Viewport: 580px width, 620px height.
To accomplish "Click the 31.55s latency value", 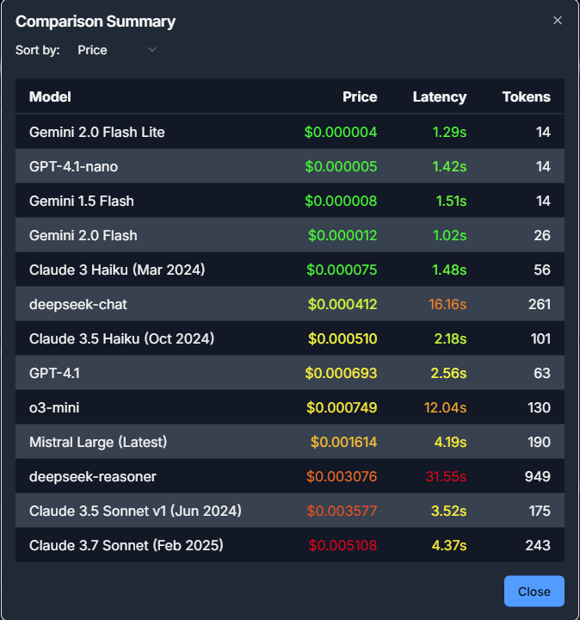I will coord(446,476).
